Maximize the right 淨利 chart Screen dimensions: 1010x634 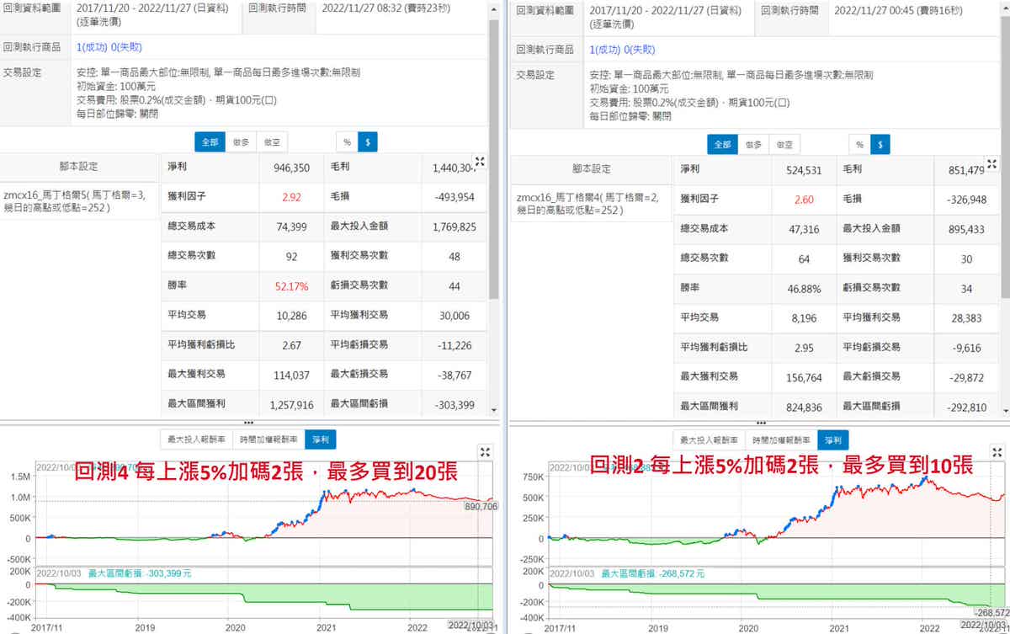(998, 452)
